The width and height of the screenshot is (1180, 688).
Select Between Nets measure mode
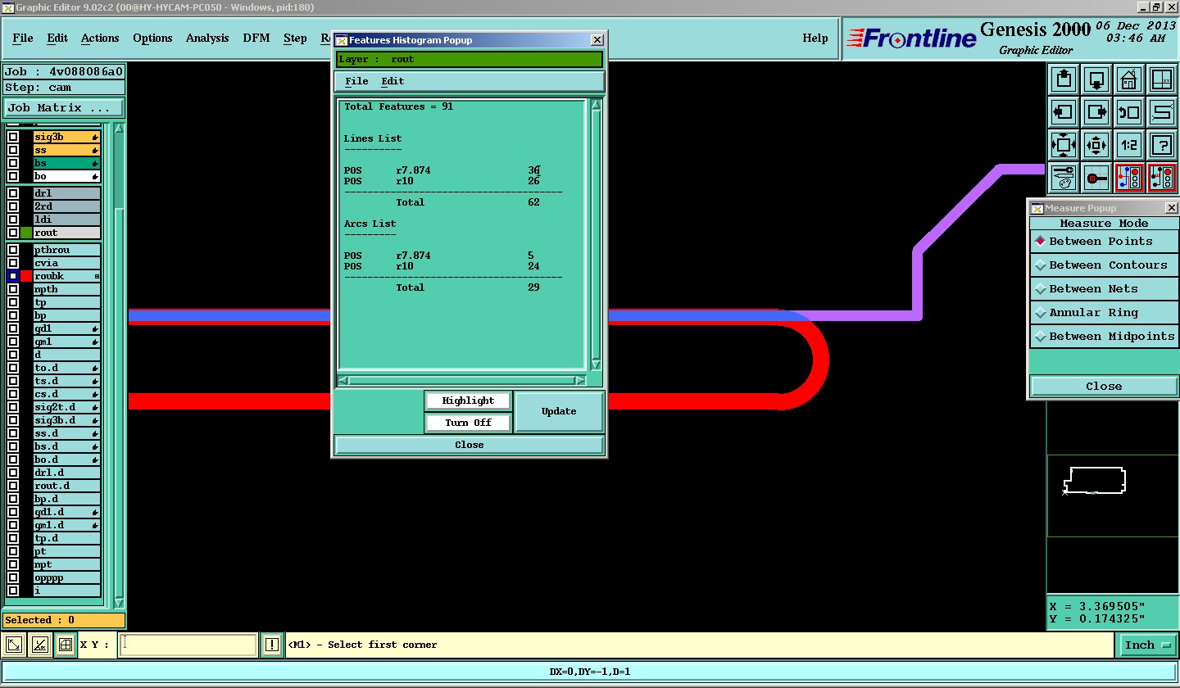[1104, 289]
